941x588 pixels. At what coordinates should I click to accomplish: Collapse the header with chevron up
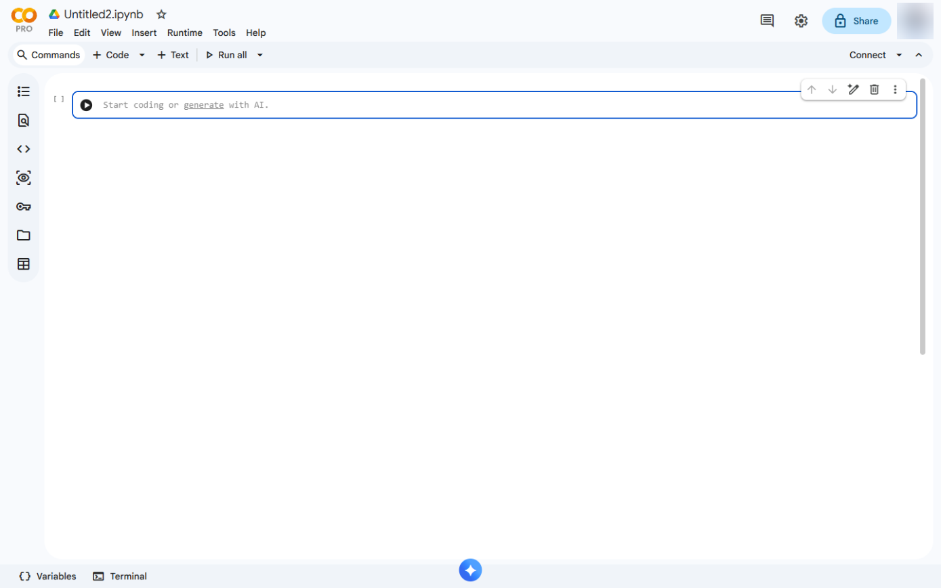click(919, 55)
